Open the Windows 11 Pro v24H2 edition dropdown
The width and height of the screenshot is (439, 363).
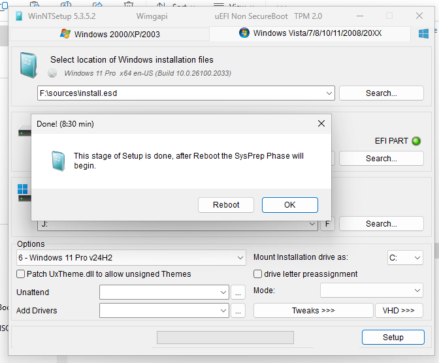131,257
